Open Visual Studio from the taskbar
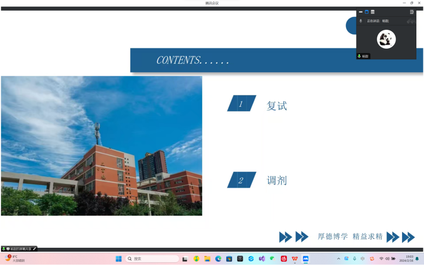Image resolution: width=424 pixels, height=265 pixels. 262,259
